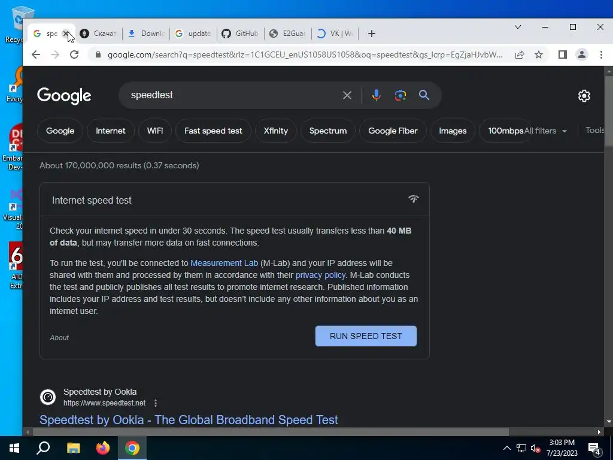Reload the current Google page
This screenshot has width=613, height=460.
(74, 55)
